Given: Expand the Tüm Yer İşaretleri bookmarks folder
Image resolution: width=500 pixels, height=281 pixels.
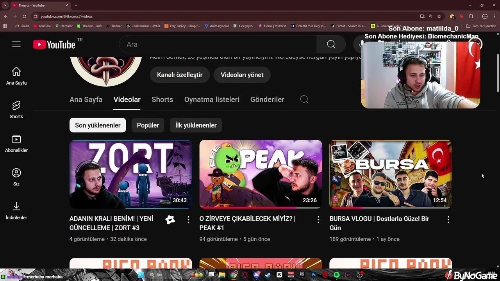Looking at the screenshot, I should click(481, 26).
